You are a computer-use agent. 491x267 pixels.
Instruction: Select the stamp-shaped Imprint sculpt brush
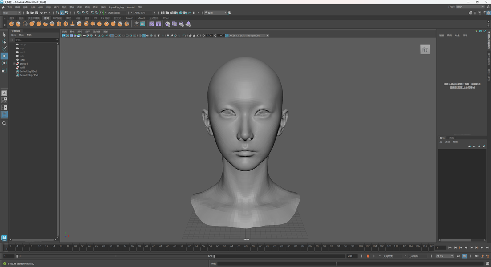pos(72,24)
